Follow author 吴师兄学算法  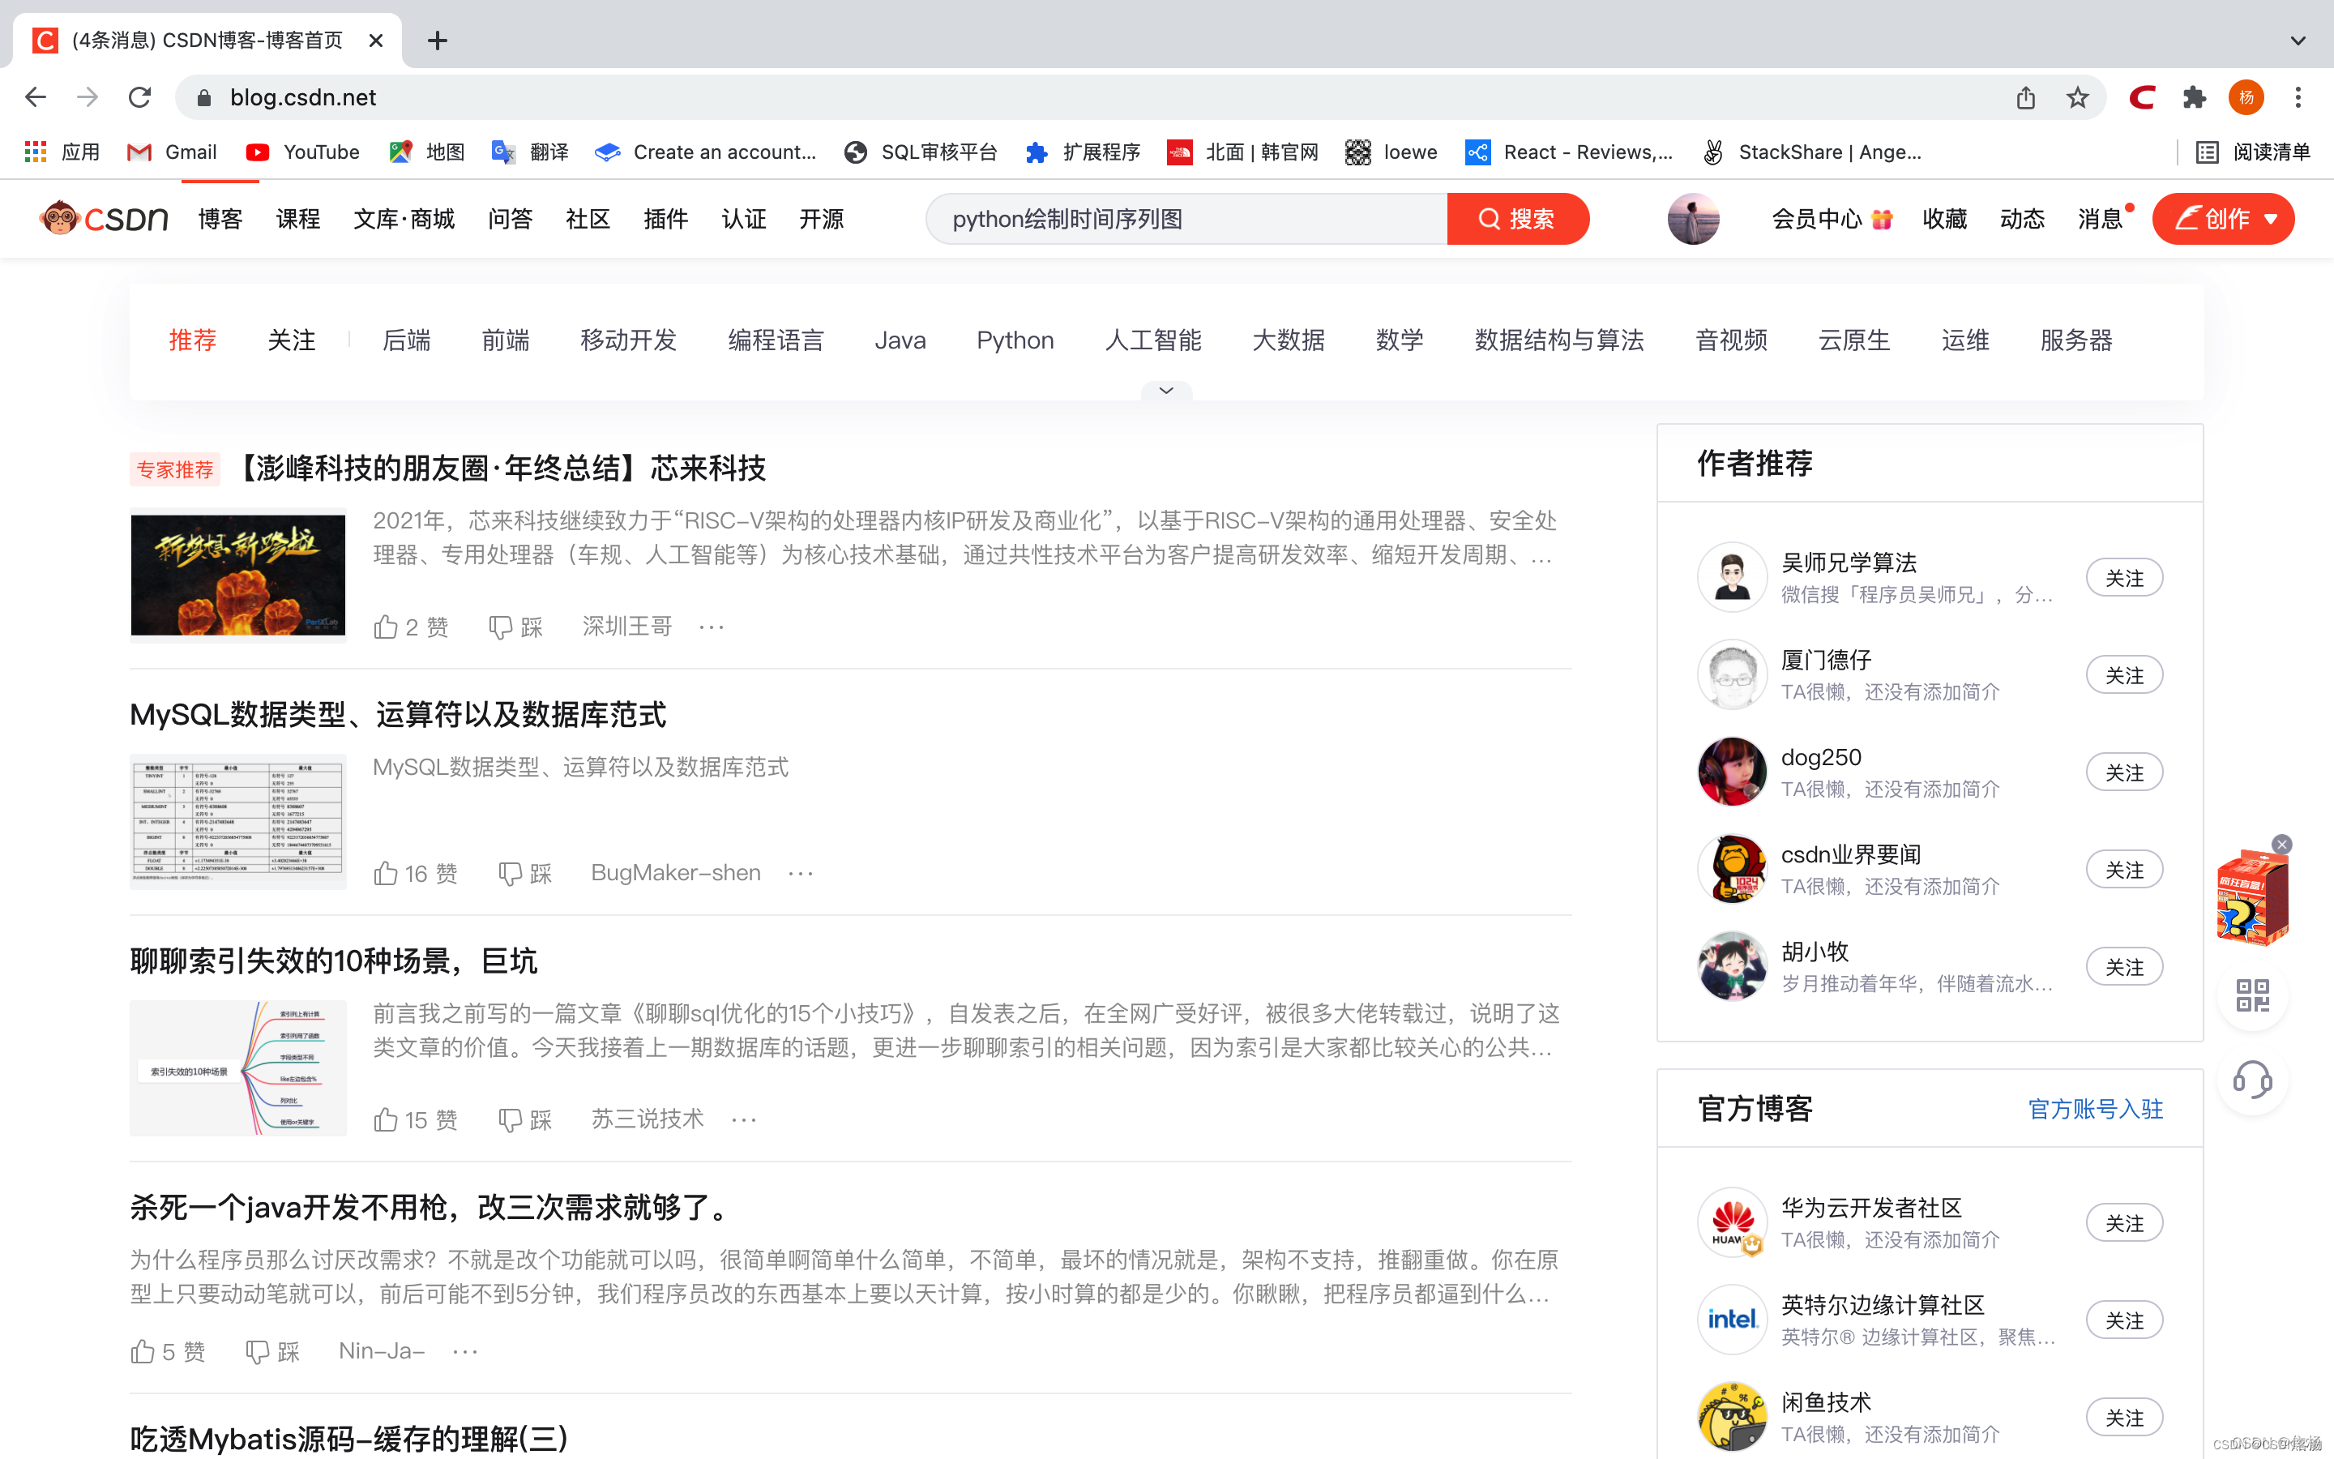pos(2124,578)
